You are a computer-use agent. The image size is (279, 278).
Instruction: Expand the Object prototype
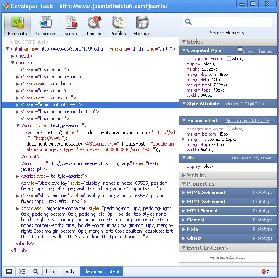184,238
